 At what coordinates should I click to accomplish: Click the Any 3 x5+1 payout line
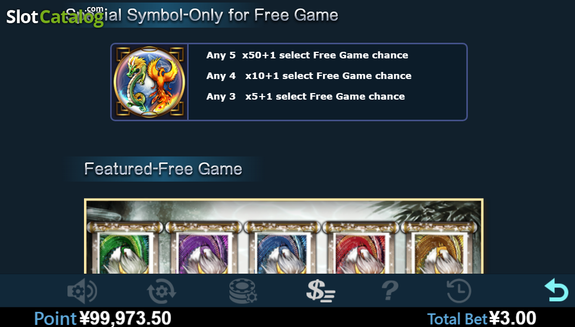coord(305,97)
